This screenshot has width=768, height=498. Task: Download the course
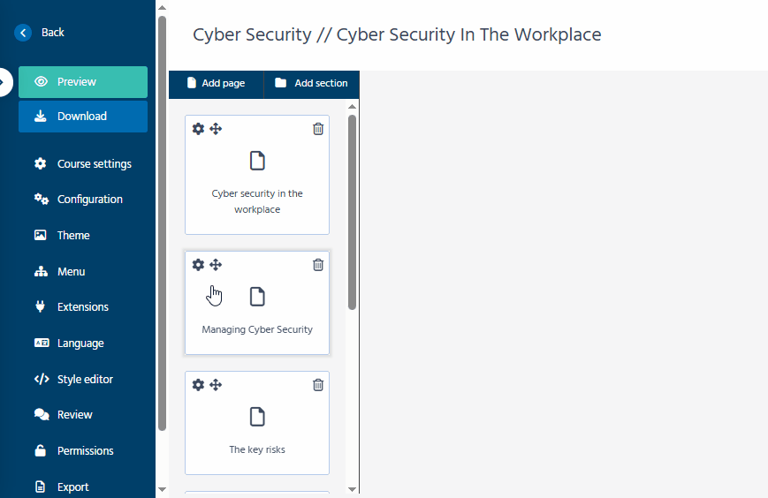coord(83,117)
